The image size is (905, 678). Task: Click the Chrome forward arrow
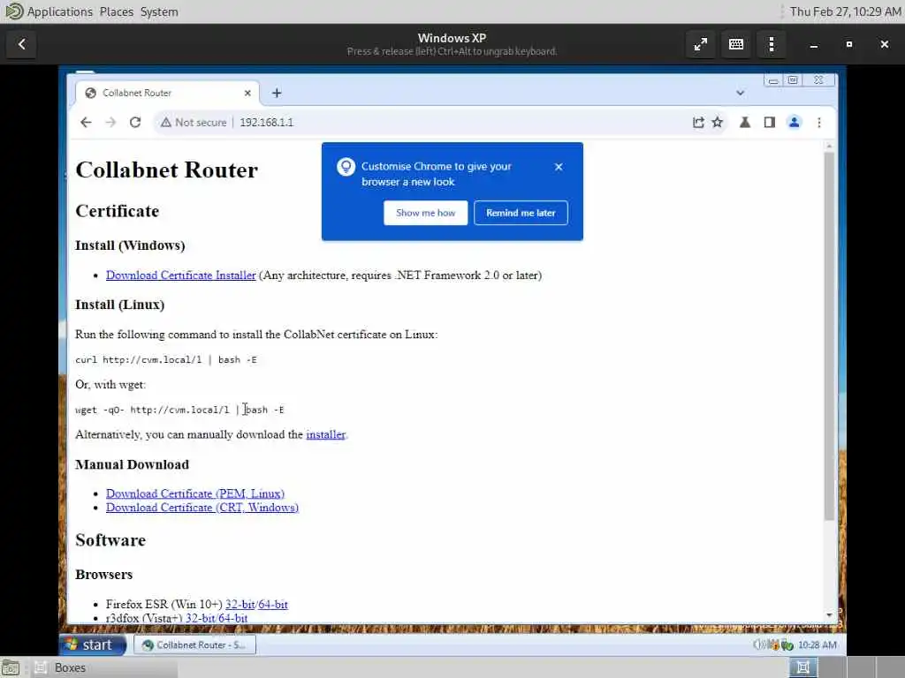click(110, 122)
